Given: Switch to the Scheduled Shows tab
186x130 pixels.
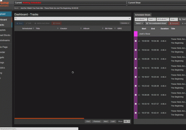Looking at the screenshot, I should 142,15.
